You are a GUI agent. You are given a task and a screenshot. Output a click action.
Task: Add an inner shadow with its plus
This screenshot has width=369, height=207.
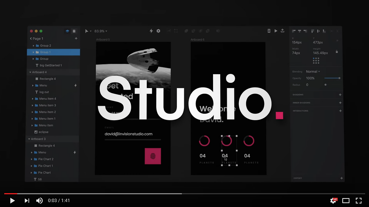point(340,103)
